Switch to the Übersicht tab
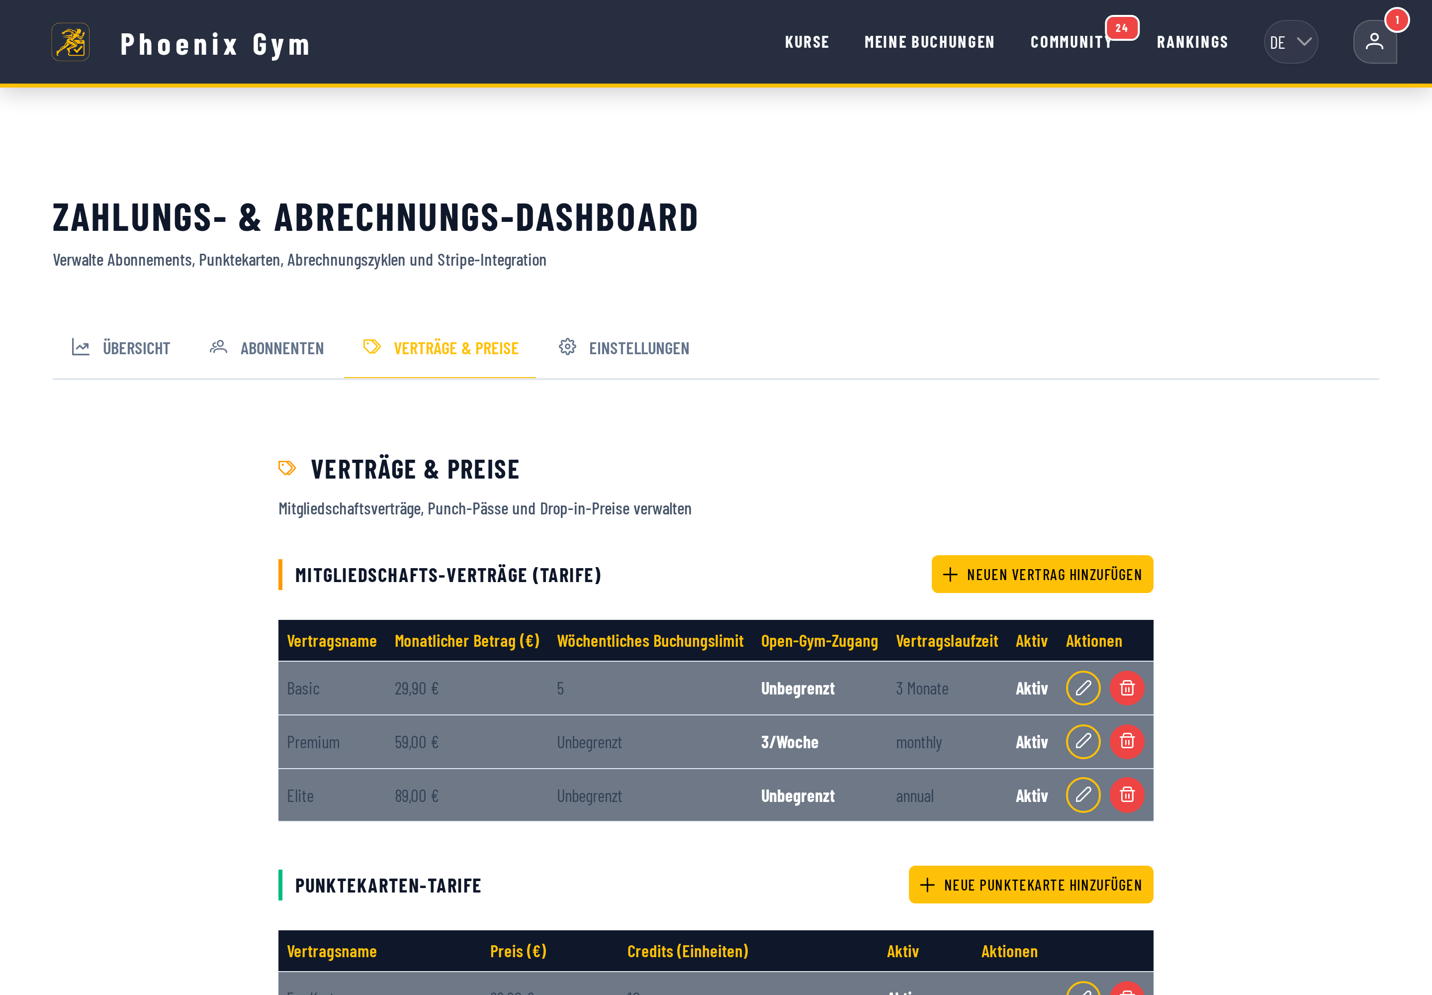 coord(120,348)
